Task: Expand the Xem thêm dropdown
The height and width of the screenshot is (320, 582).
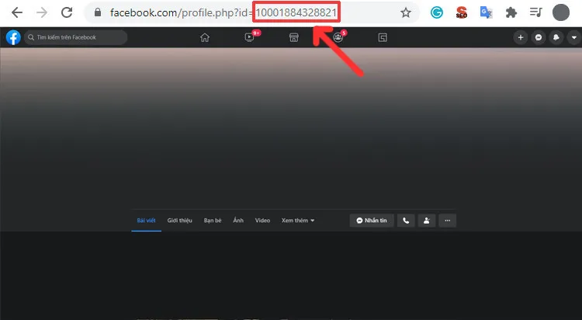Action: (x=298, y=221)
